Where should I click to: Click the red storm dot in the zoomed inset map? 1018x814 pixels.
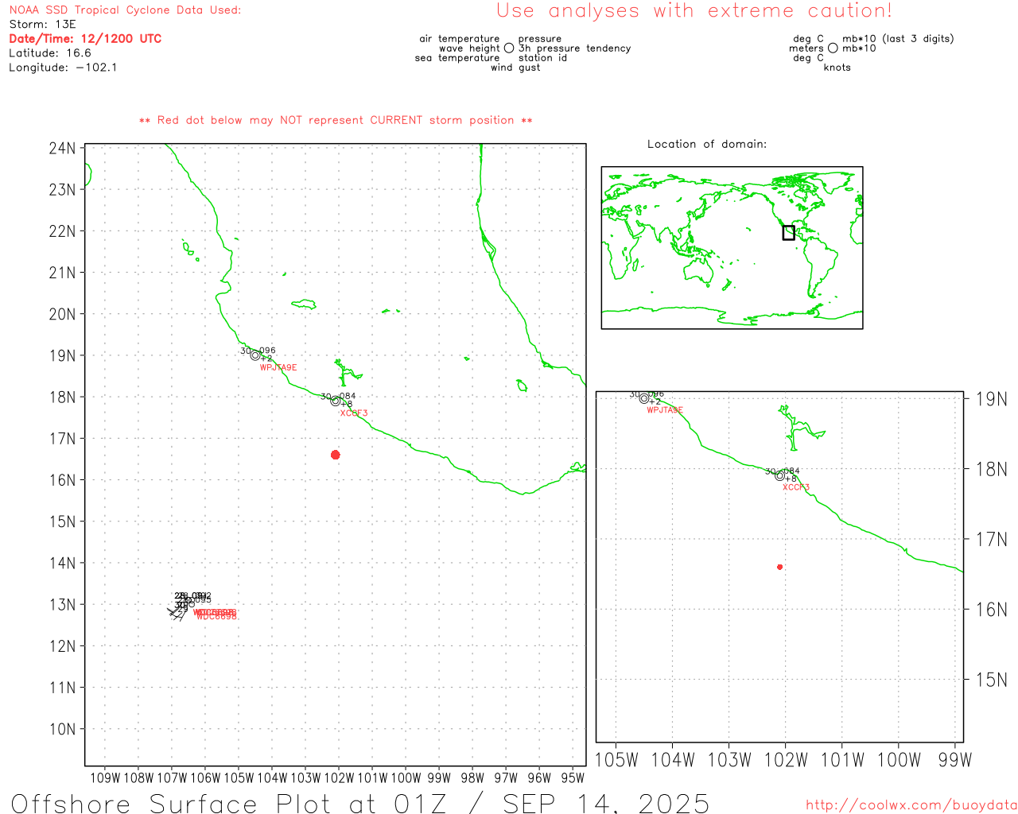point(780,567)
